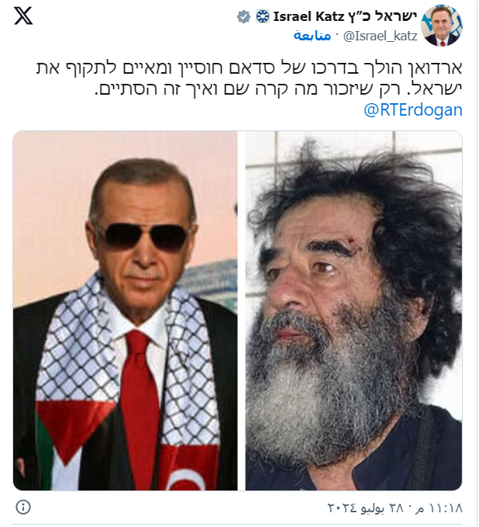
Task: Click the Hebrew display name ישראל כ"ץ
Action: (383, 16)
